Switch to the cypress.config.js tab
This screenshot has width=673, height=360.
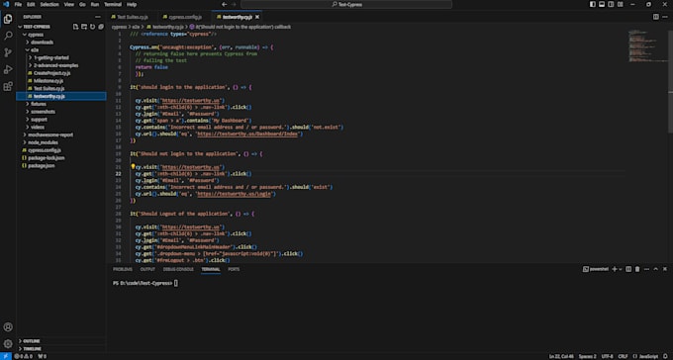(x=184, y=17)
